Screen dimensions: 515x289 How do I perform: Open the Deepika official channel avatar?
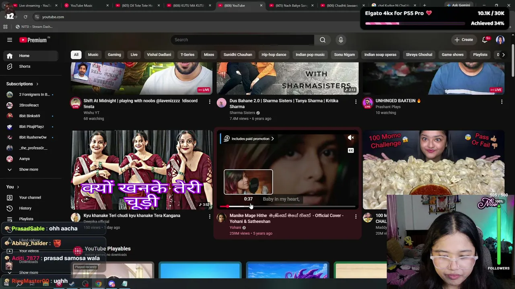76,218
